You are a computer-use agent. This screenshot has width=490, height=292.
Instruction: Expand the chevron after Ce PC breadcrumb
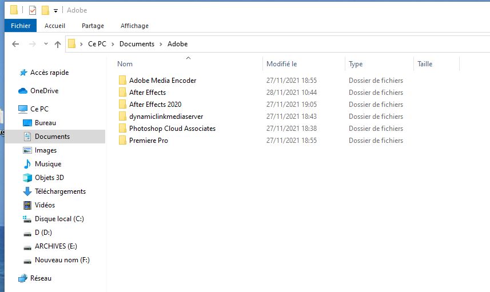point(113,45)
